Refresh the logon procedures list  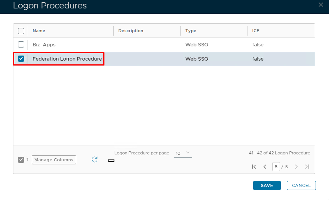coord(94,159)
